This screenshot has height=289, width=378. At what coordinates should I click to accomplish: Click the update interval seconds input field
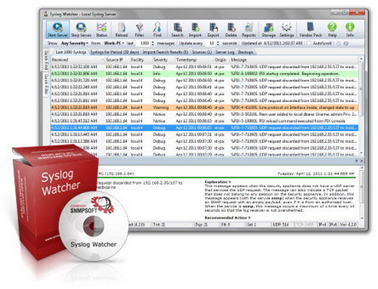pos(211,43)
